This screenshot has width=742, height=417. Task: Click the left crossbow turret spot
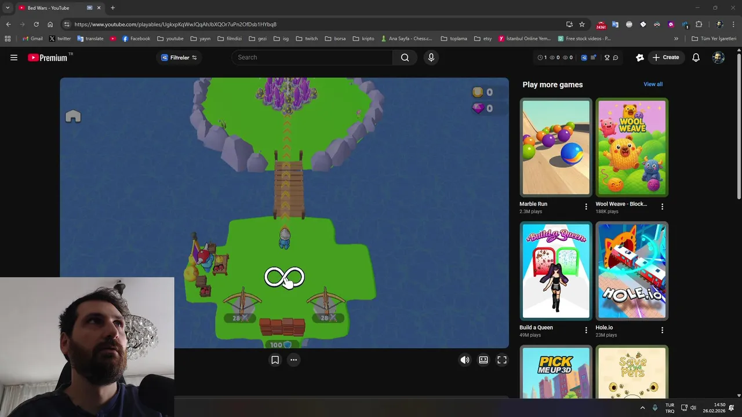point(242,304)
